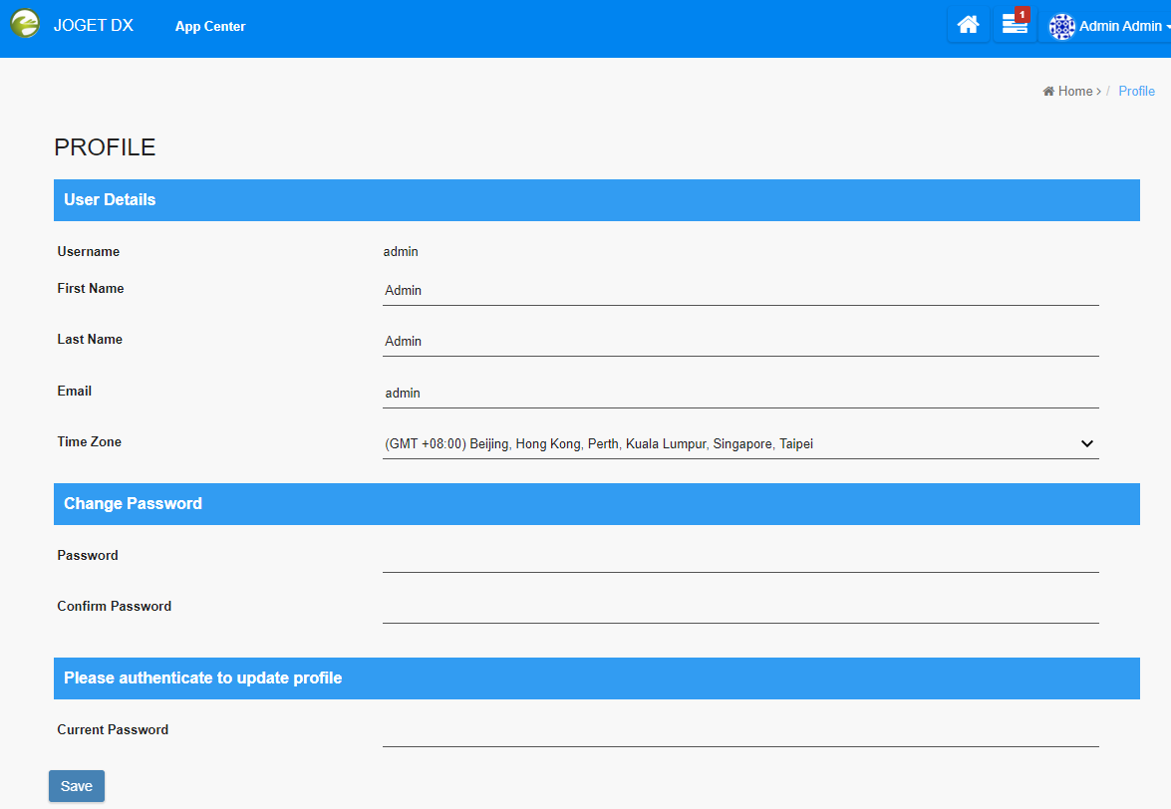Click the Change Password section header

tap(596, 504)
